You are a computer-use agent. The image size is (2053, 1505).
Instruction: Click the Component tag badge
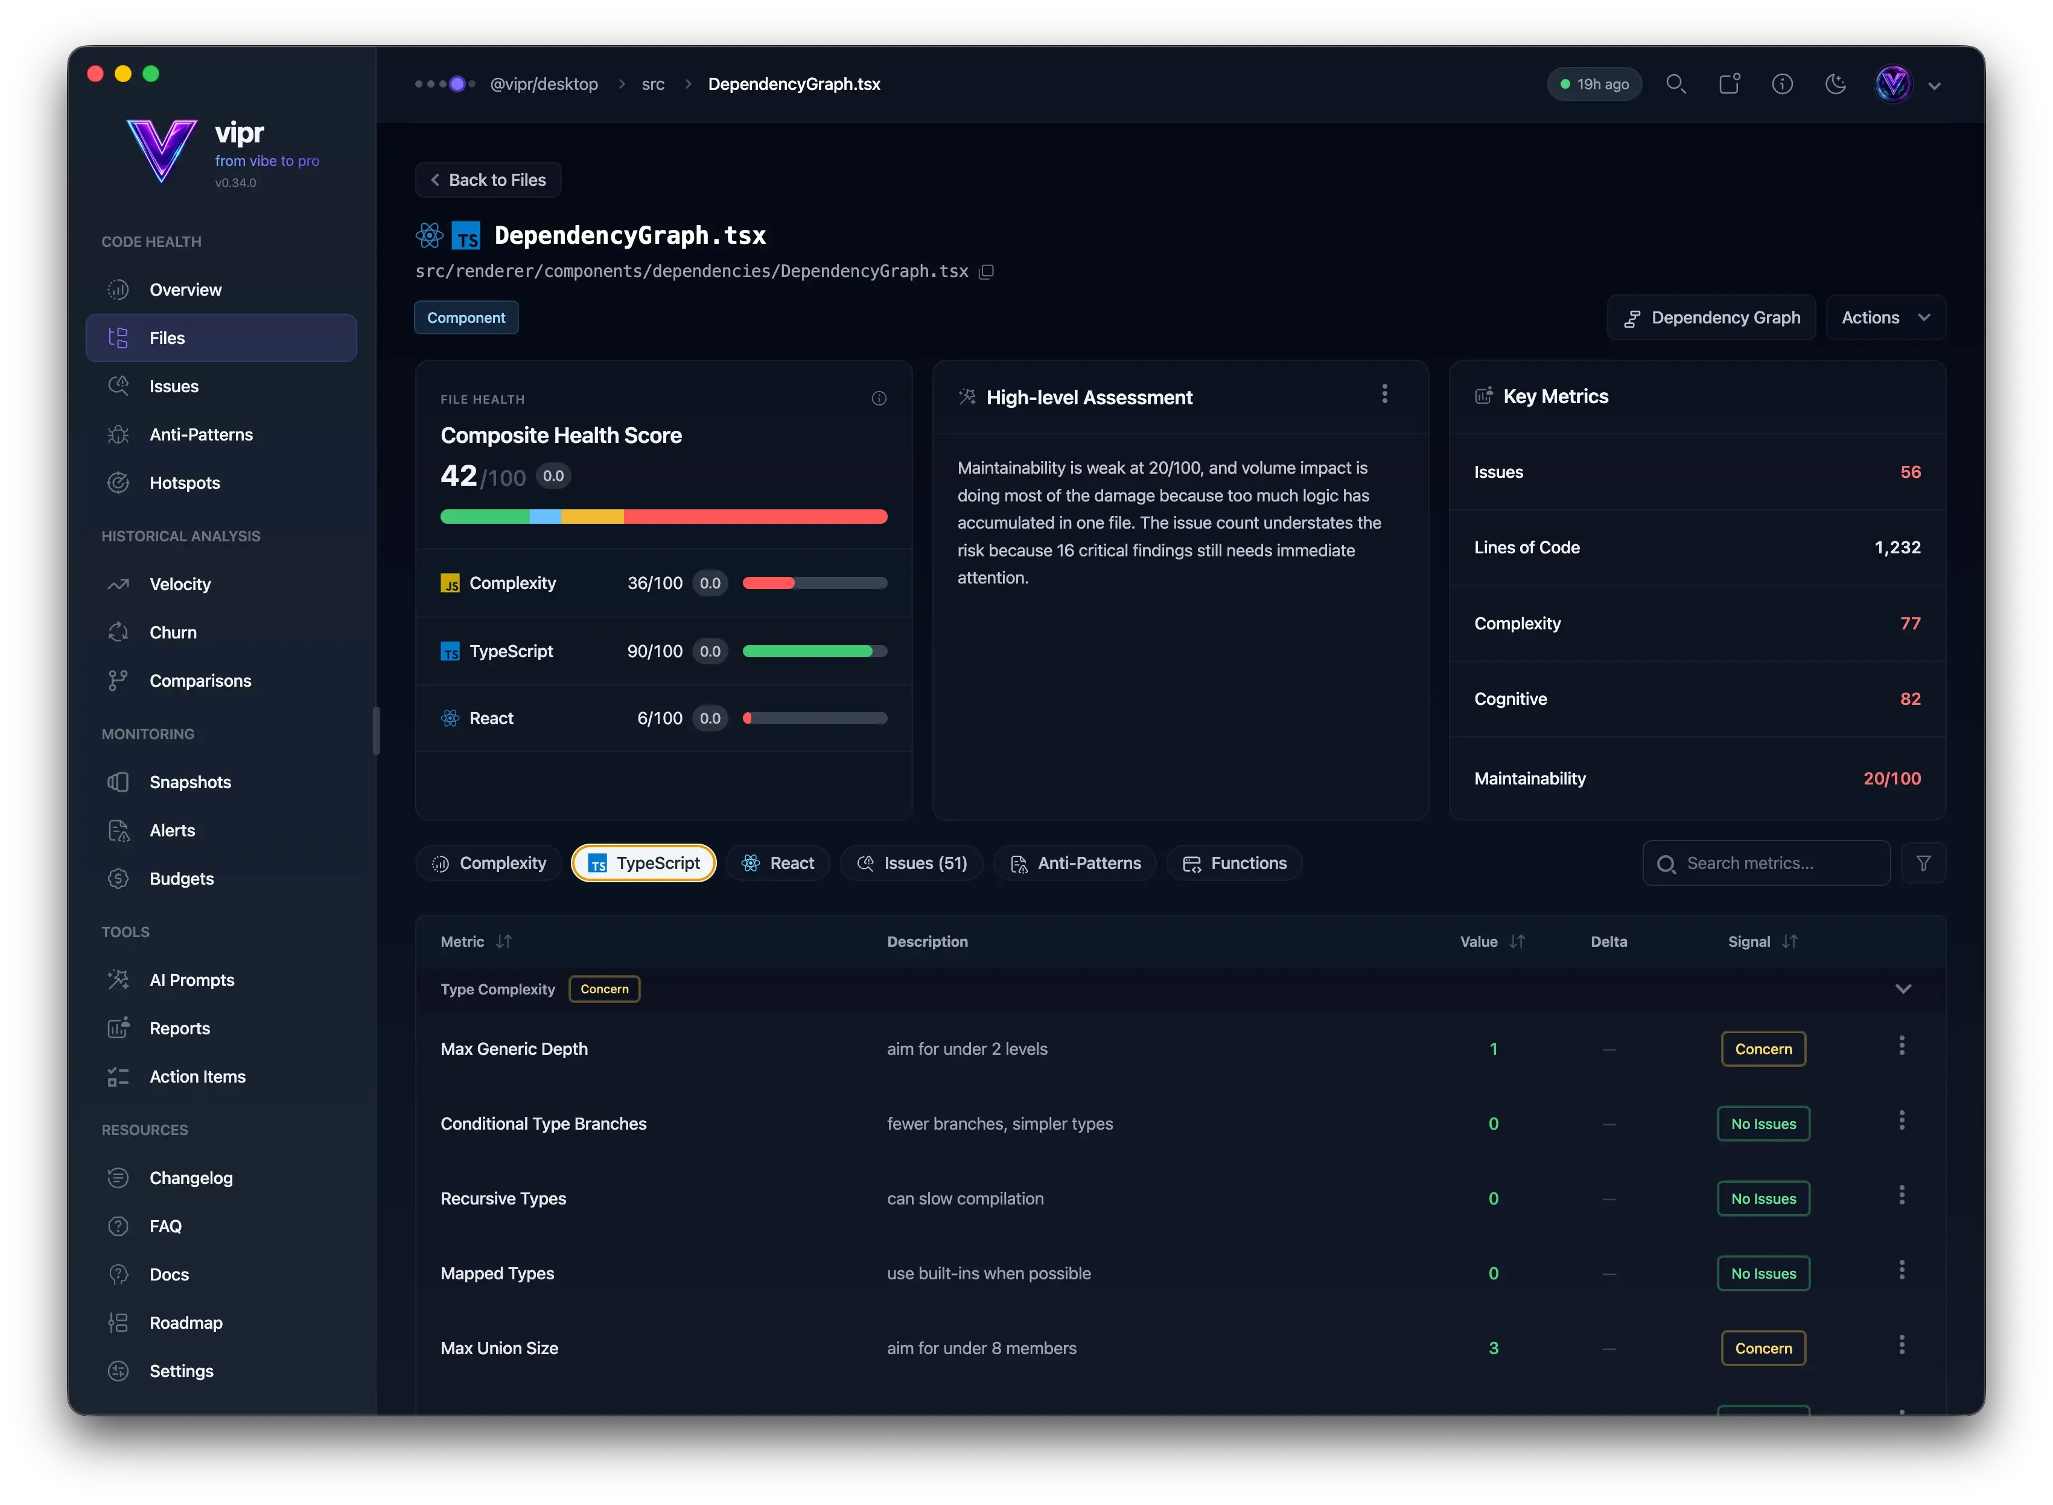(466, 318)
